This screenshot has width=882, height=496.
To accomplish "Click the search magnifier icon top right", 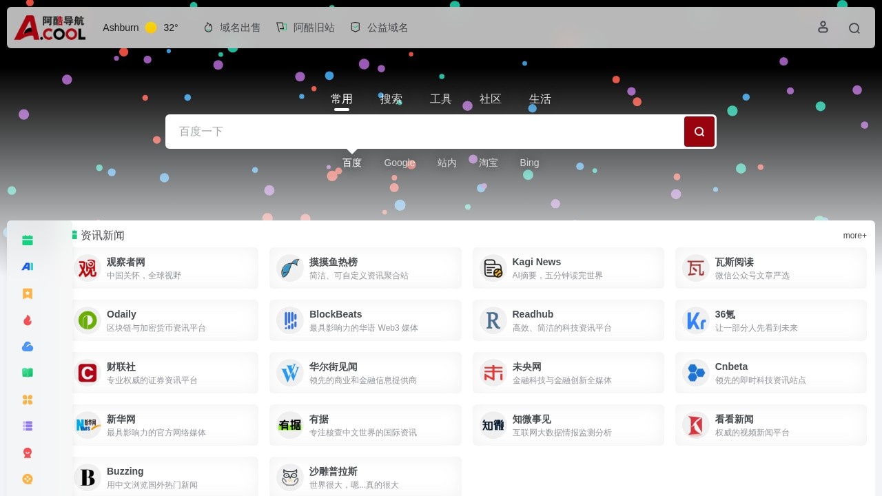I will 855,28.
